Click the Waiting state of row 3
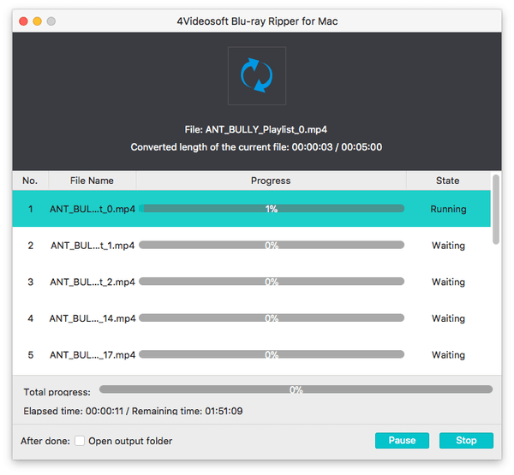 [448, 282]
